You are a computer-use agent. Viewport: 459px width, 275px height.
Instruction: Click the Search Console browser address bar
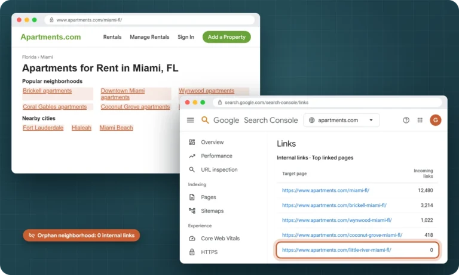point(328,102)
